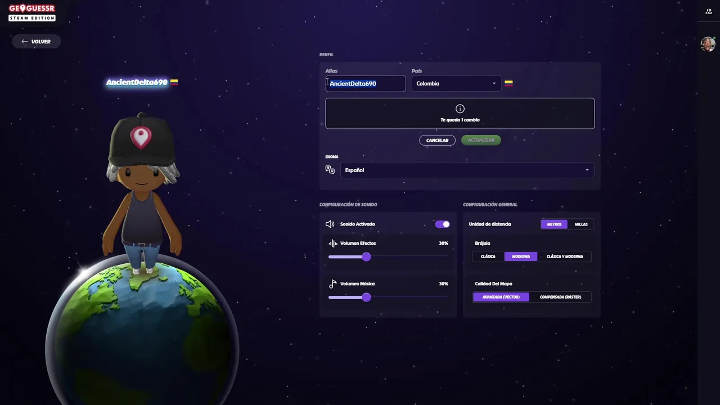
Task: Click the flag beside the avatar's name
Action: (x=174, y=82)
